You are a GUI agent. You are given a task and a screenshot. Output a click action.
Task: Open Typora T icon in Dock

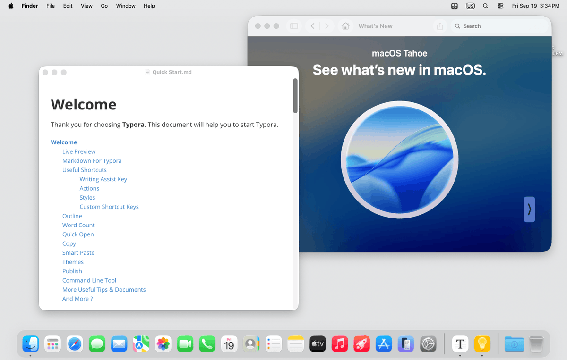pos(460,344)
